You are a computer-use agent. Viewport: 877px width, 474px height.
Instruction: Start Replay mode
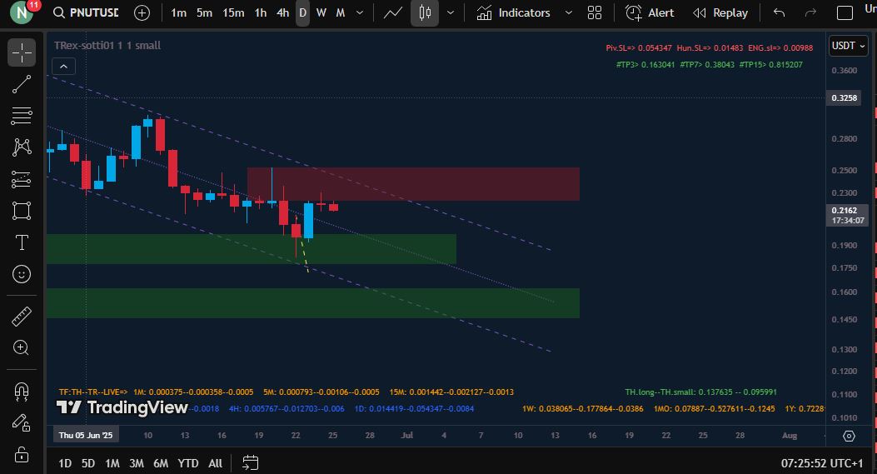(x=720, y=12)
